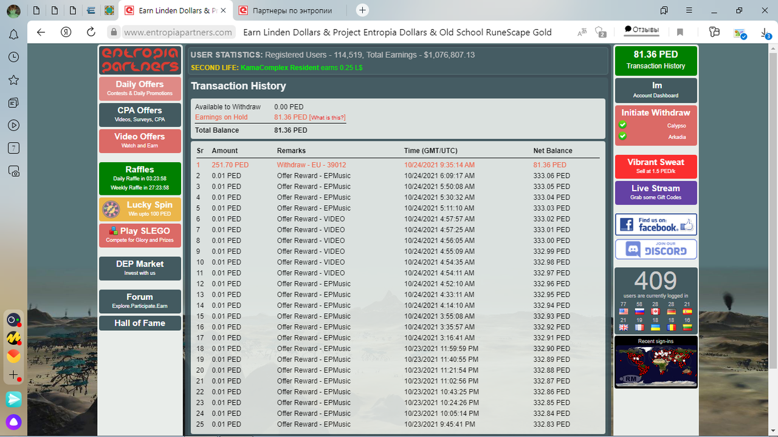Screen dimensions: 778x437
Task: Reload the current page
Action: pyautogui.click(x=91, y=32)
